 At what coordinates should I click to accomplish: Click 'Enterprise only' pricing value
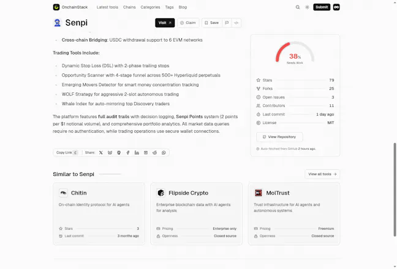click(x=225, y=229)
